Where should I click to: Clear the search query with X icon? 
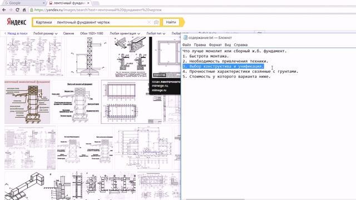pos(149,22)
